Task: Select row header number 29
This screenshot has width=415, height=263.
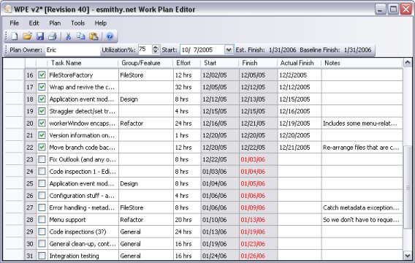Action: pos(30,232)
